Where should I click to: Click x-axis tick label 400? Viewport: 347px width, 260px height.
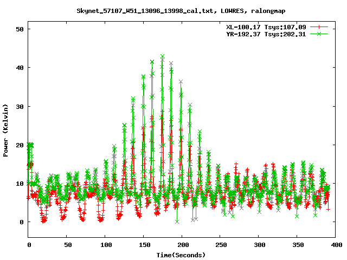click(337, 245)
